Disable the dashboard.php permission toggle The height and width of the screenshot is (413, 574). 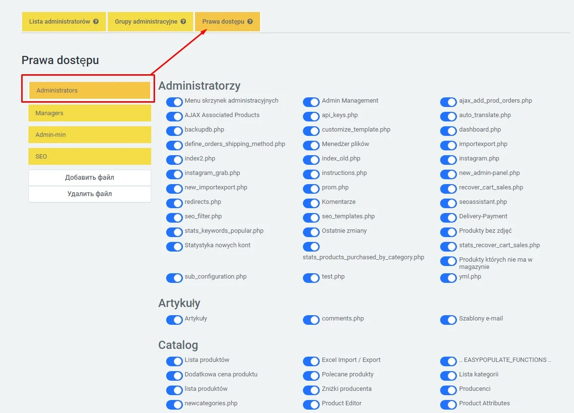click(x=448, y=131)
